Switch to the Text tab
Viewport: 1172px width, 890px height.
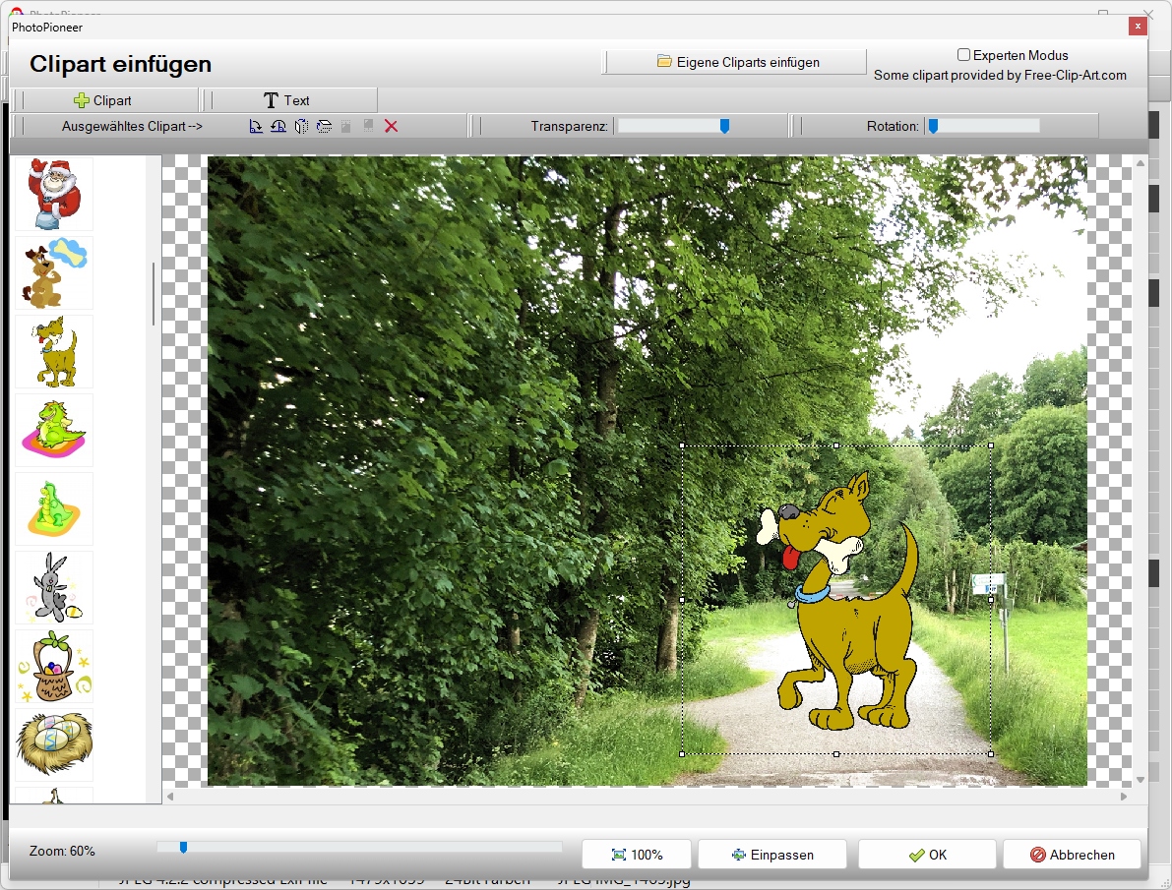(x=287, y=100)
